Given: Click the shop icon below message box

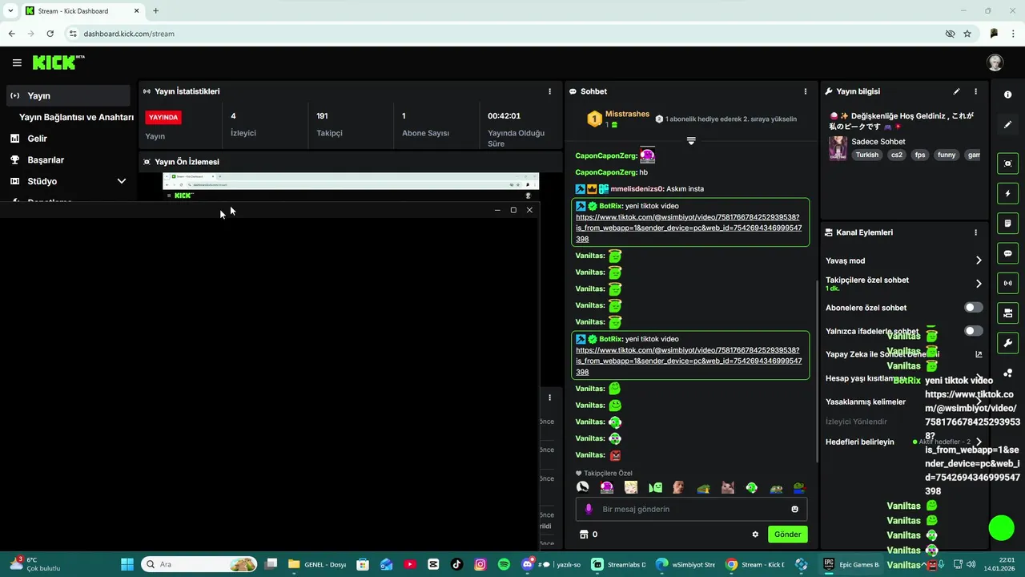Looking at the screenshot, I should [584, 535].
